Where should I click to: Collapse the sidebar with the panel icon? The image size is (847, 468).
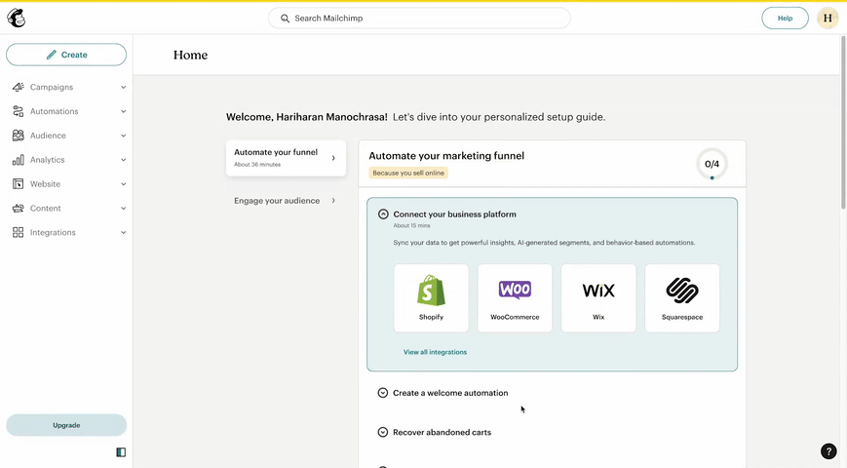point(121,452)
